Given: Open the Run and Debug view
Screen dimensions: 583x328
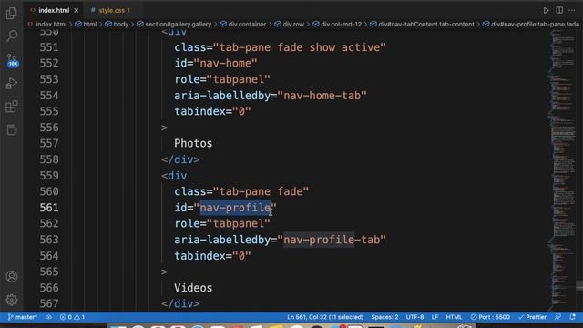Looking at the screenshot, I should [x=12, y=83].
